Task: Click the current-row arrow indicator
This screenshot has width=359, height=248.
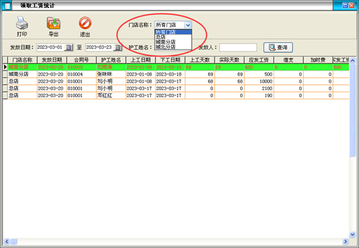Action: [x=5, y=67]
